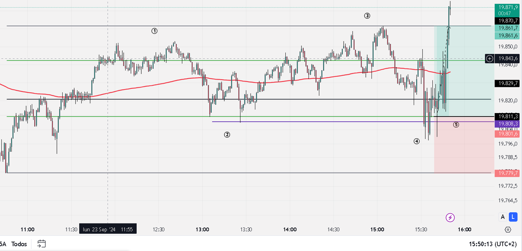The height and width of the screenshot is (251, 522).
Task: Toggle auto scale with the A button
Action: point(503,217)
